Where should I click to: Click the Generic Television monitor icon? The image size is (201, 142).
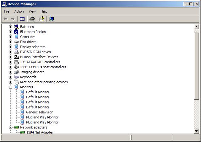[22, 112]
